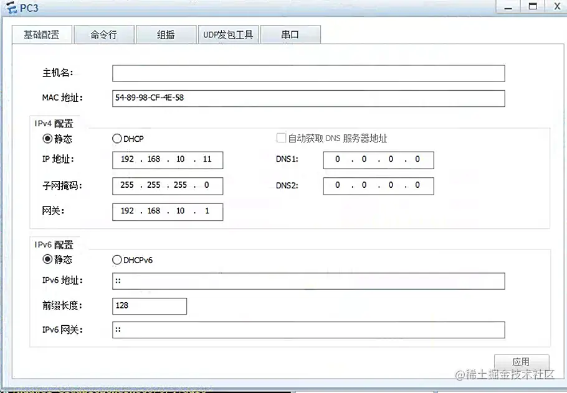
Task: Click the last octet 1 of 网关
Action: tap(207, 211)
